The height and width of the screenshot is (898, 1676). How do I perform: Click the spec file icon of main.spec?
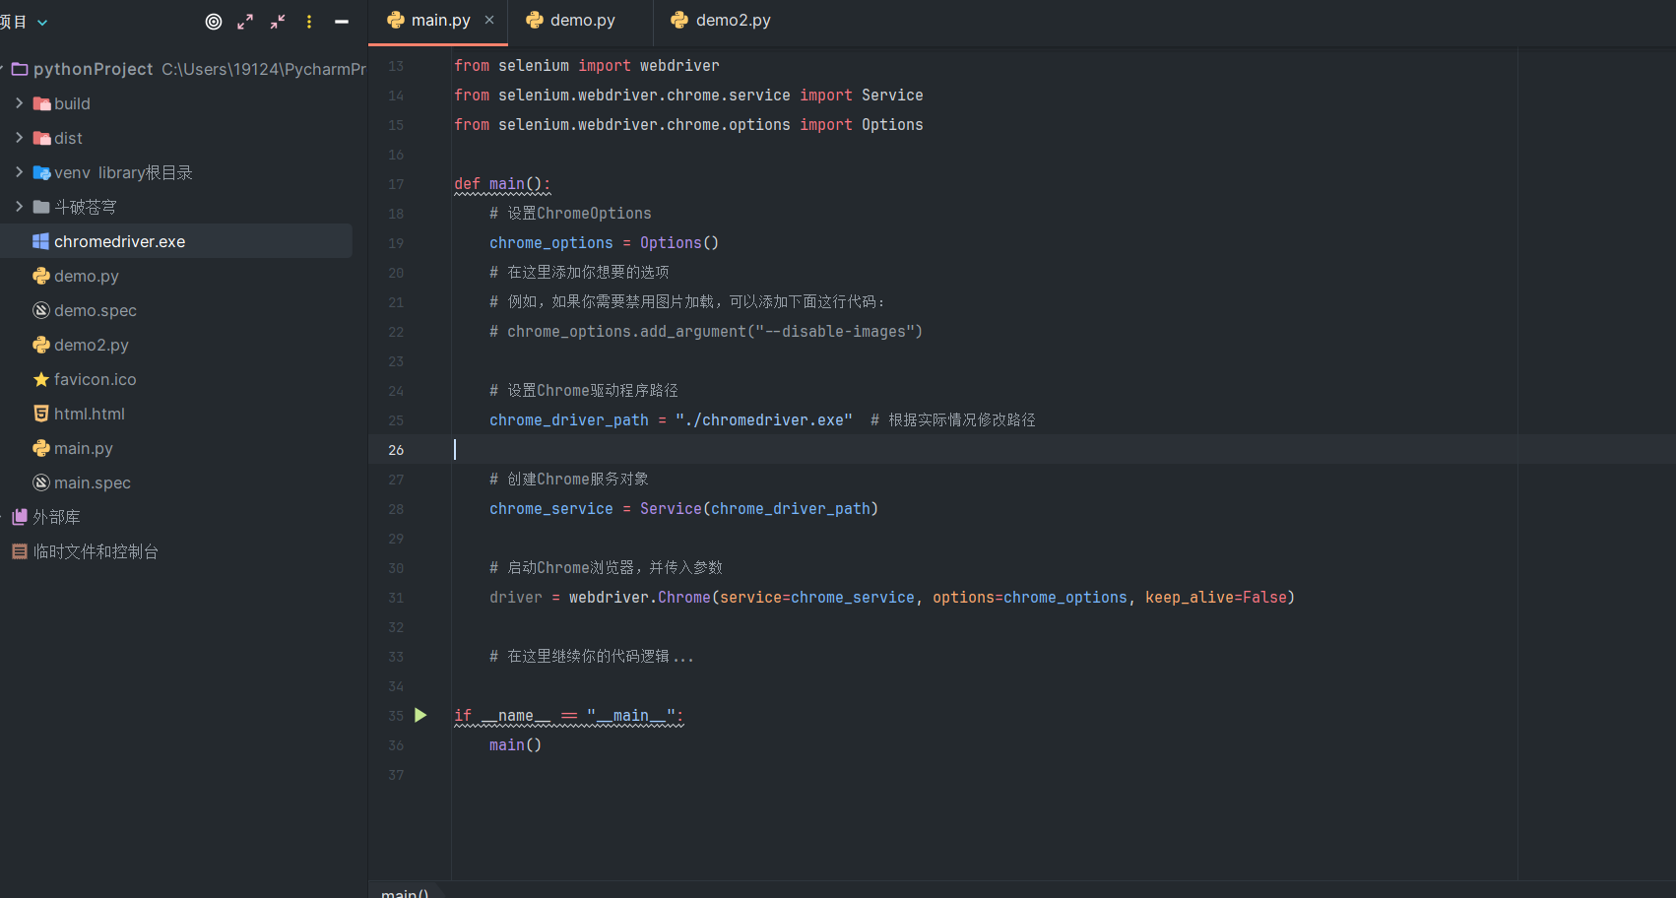click(x=40, y=482)
